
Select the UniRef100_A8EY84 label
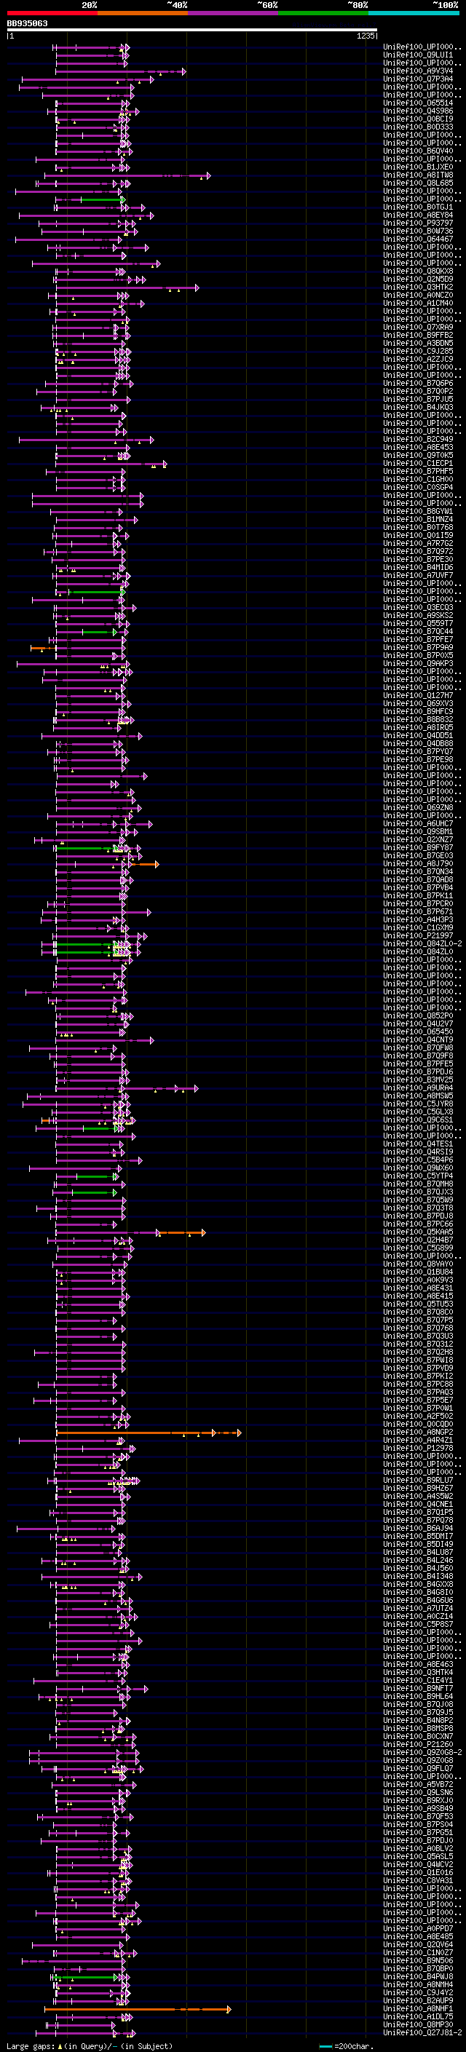pyautogui.click(x=418, y=215)
